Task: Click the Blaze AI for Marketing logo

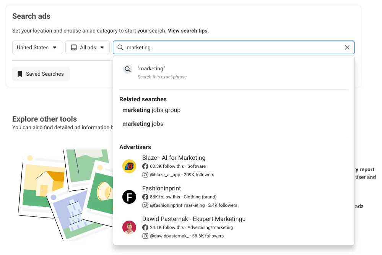Action: click(129, 166)
